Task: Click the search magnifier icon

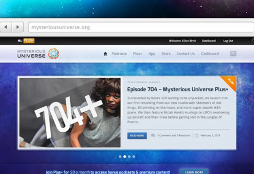Action: coord(233,53)
